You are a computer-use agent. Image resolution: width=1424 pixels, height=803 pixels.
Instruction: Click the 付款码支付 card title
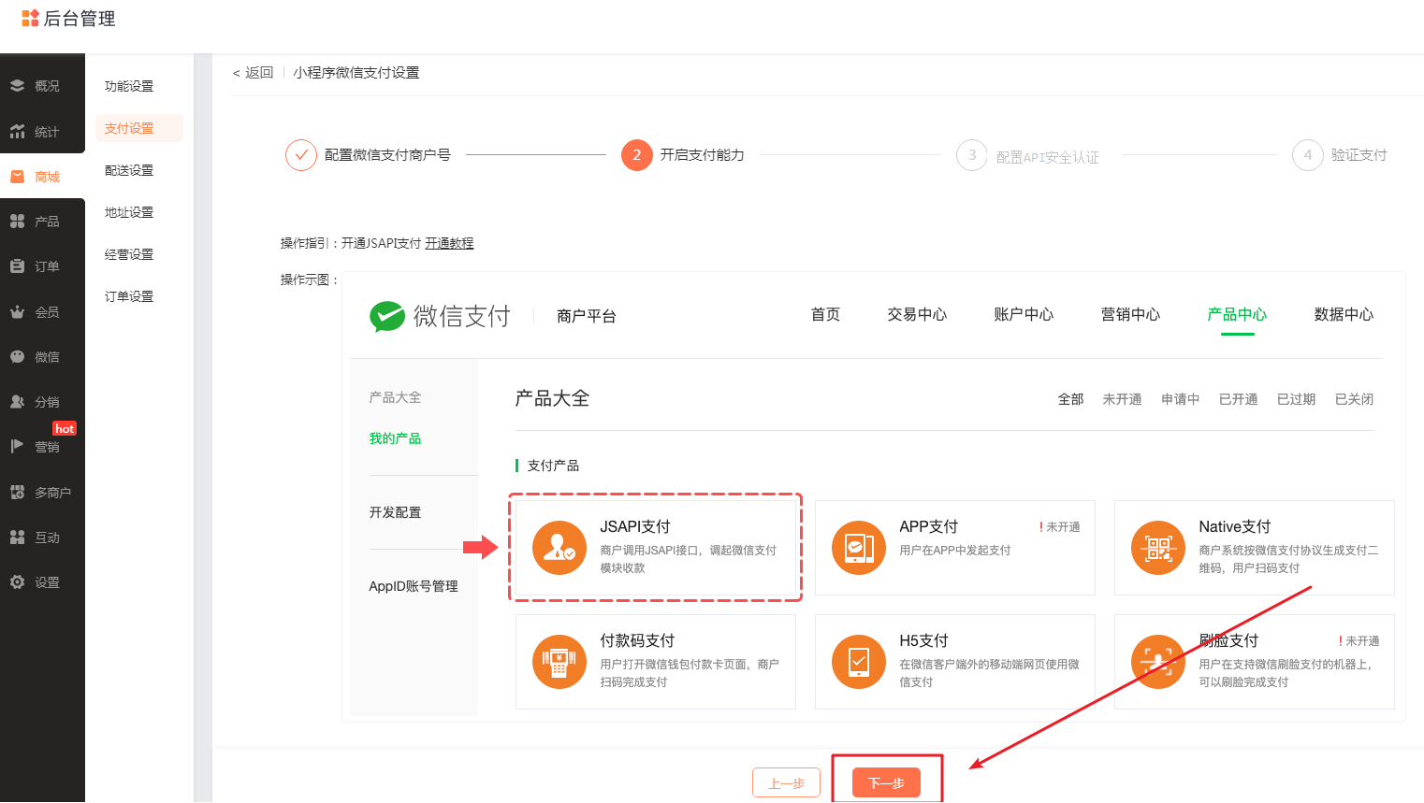click(637, 640)
